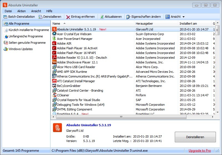This screenshot has height=155, width=222.
Task: Click the uninst.exe path in status bar
Action: click(x=100, y=151)
